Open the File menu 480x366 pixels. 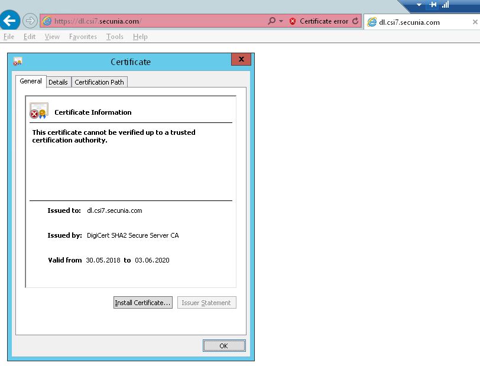(9, 37)
